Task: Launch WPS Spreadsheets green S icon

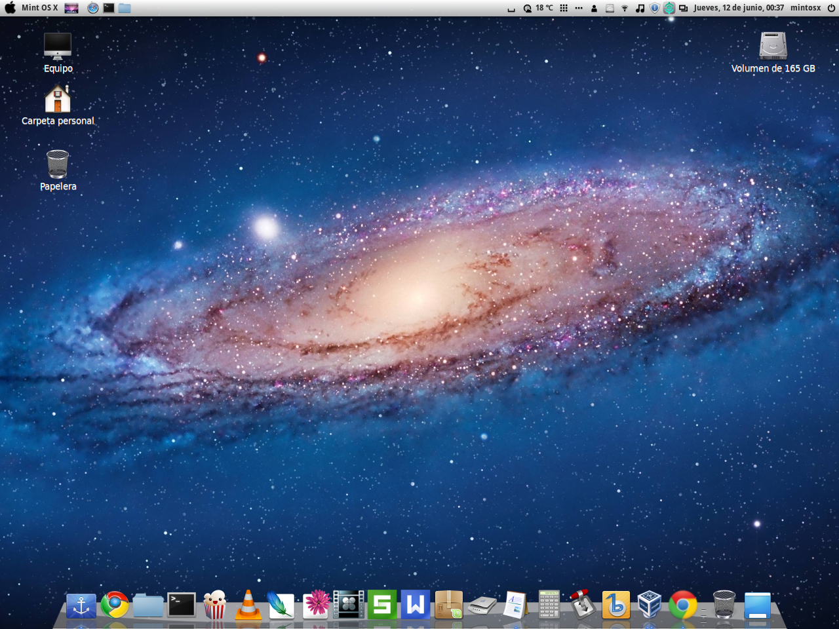Action: (382, 604)
